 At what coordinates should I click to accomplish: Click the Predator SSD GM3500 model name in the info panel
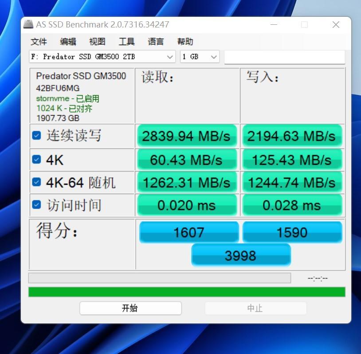click(81, 76)
